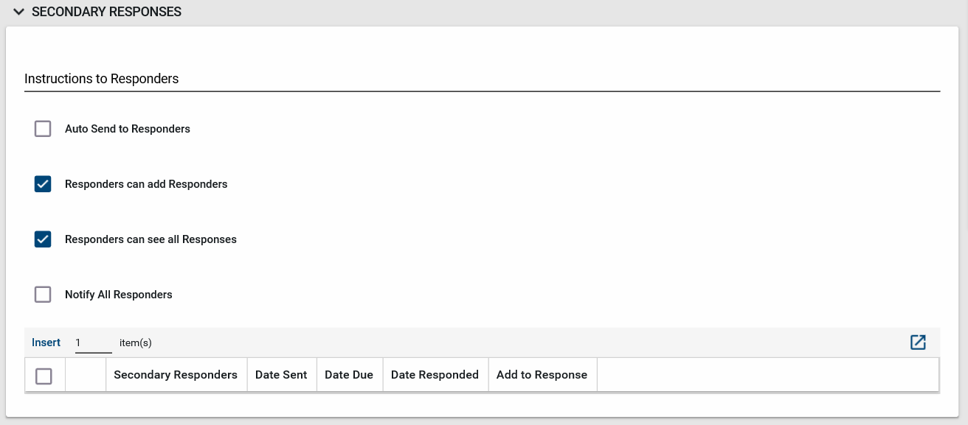Uncheck Responders can add Responders
968x425 pixels.
pos(43,183)
